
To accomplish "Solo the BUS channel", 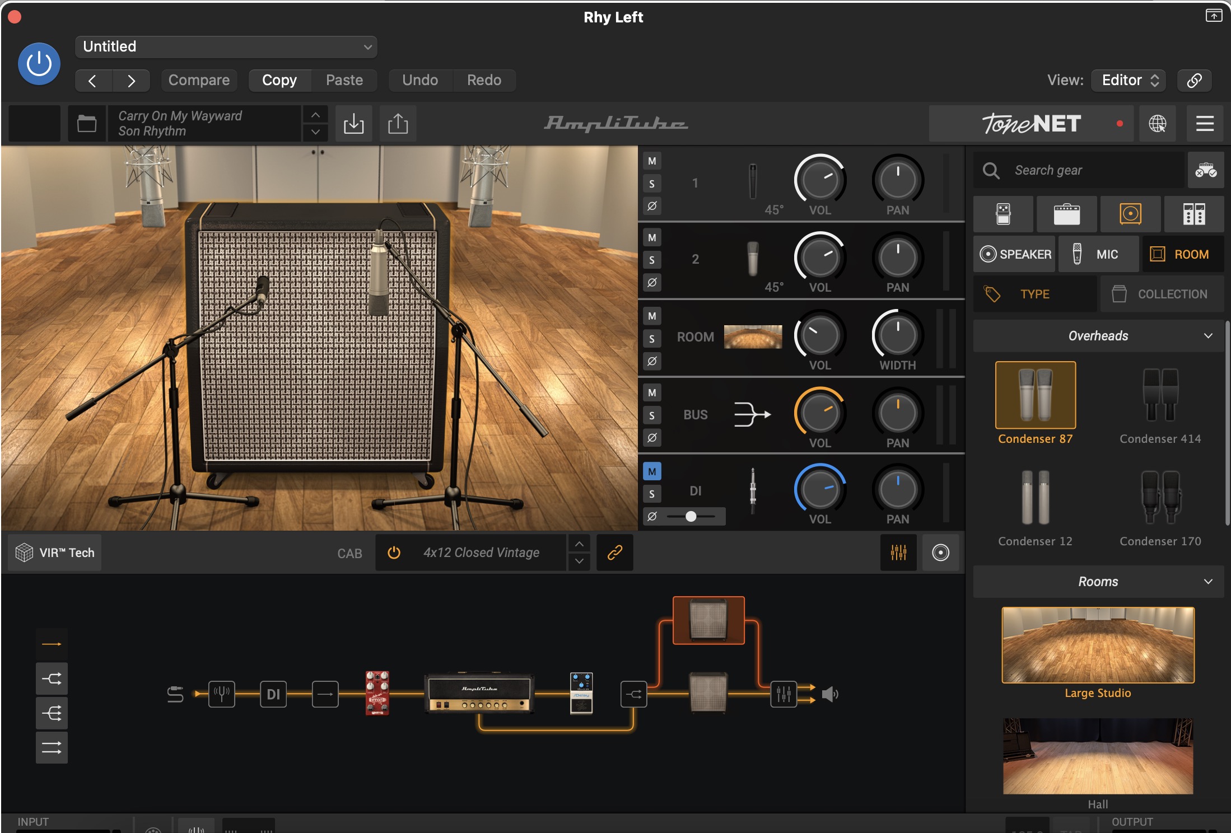I will pos(652,415).
